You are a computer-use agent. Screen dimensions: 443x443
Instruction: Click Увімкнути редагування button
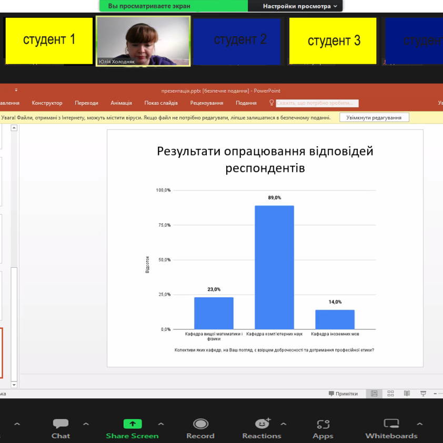coord(374,117)
